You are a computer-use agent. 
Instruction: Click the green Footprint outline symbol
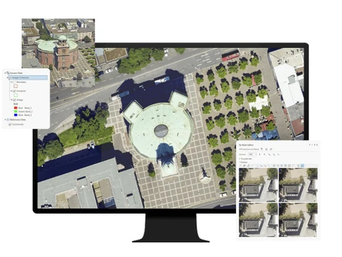tap(16, 95)
